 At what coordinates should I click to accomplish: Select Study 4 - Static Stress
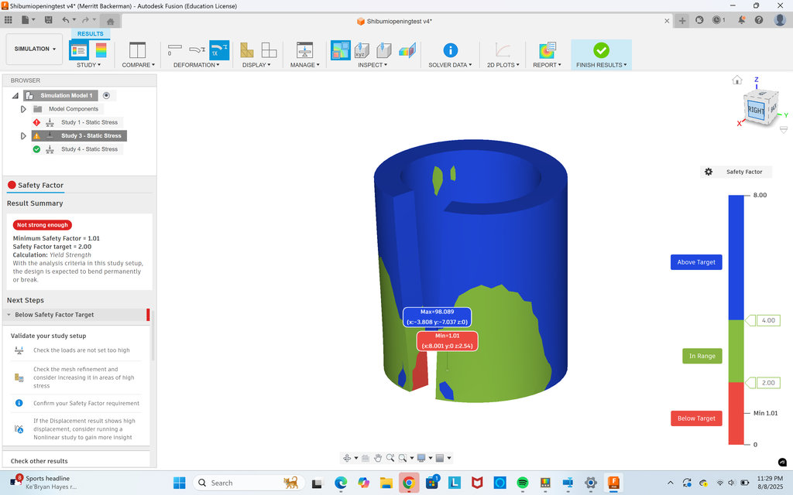(x=89, y=149)
